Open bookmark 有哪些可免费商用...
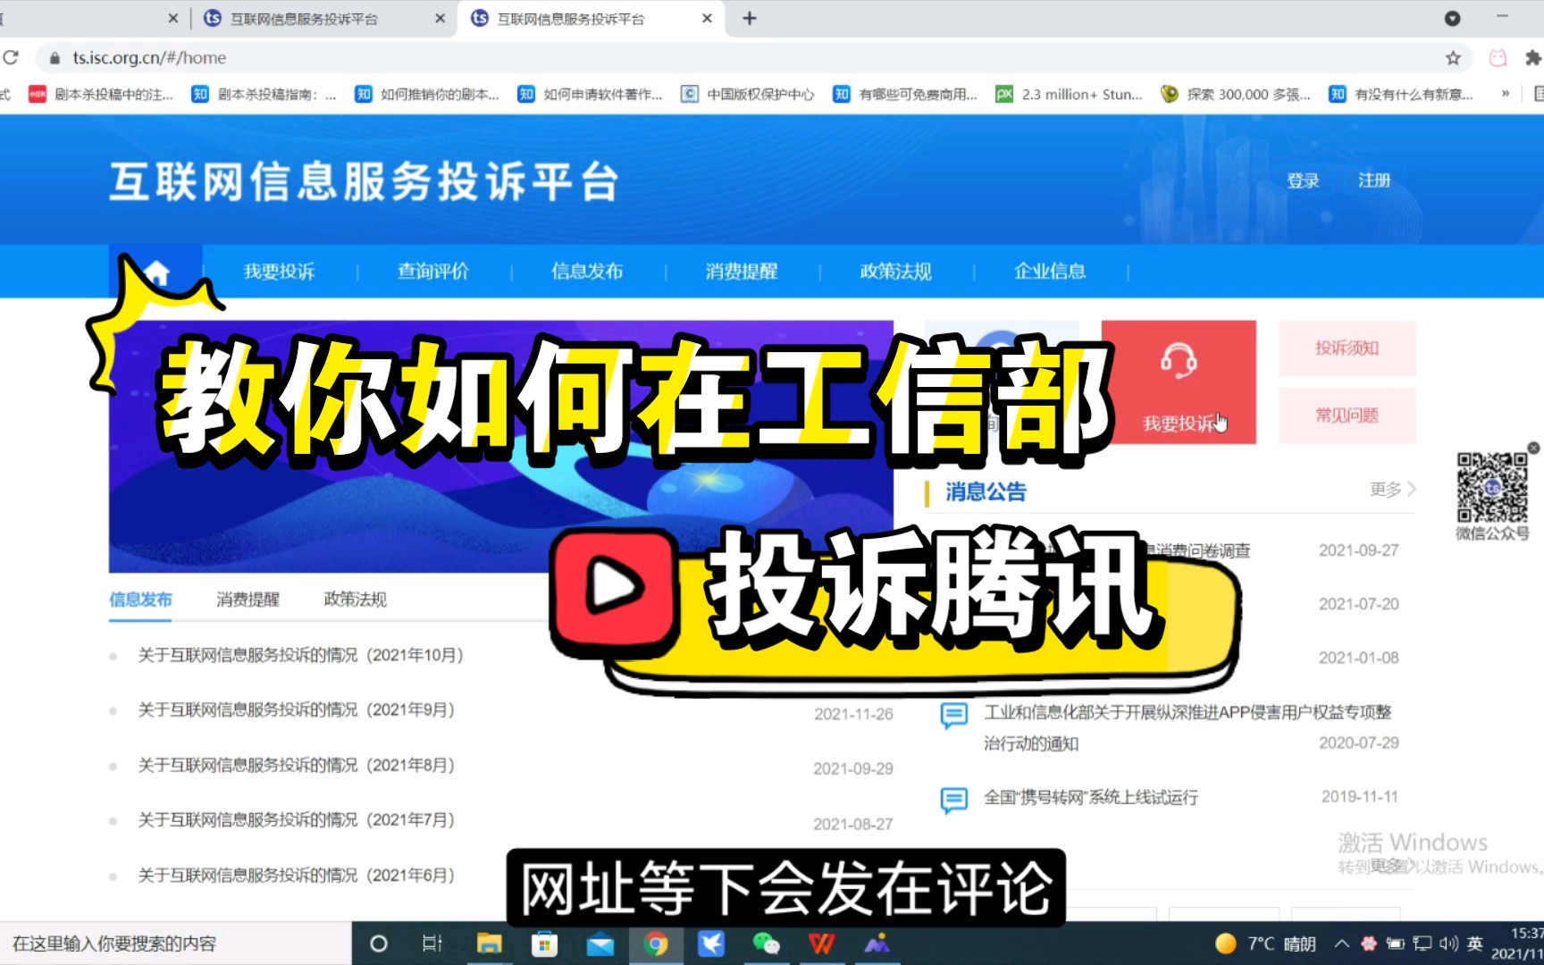 (x=905, y=95)
